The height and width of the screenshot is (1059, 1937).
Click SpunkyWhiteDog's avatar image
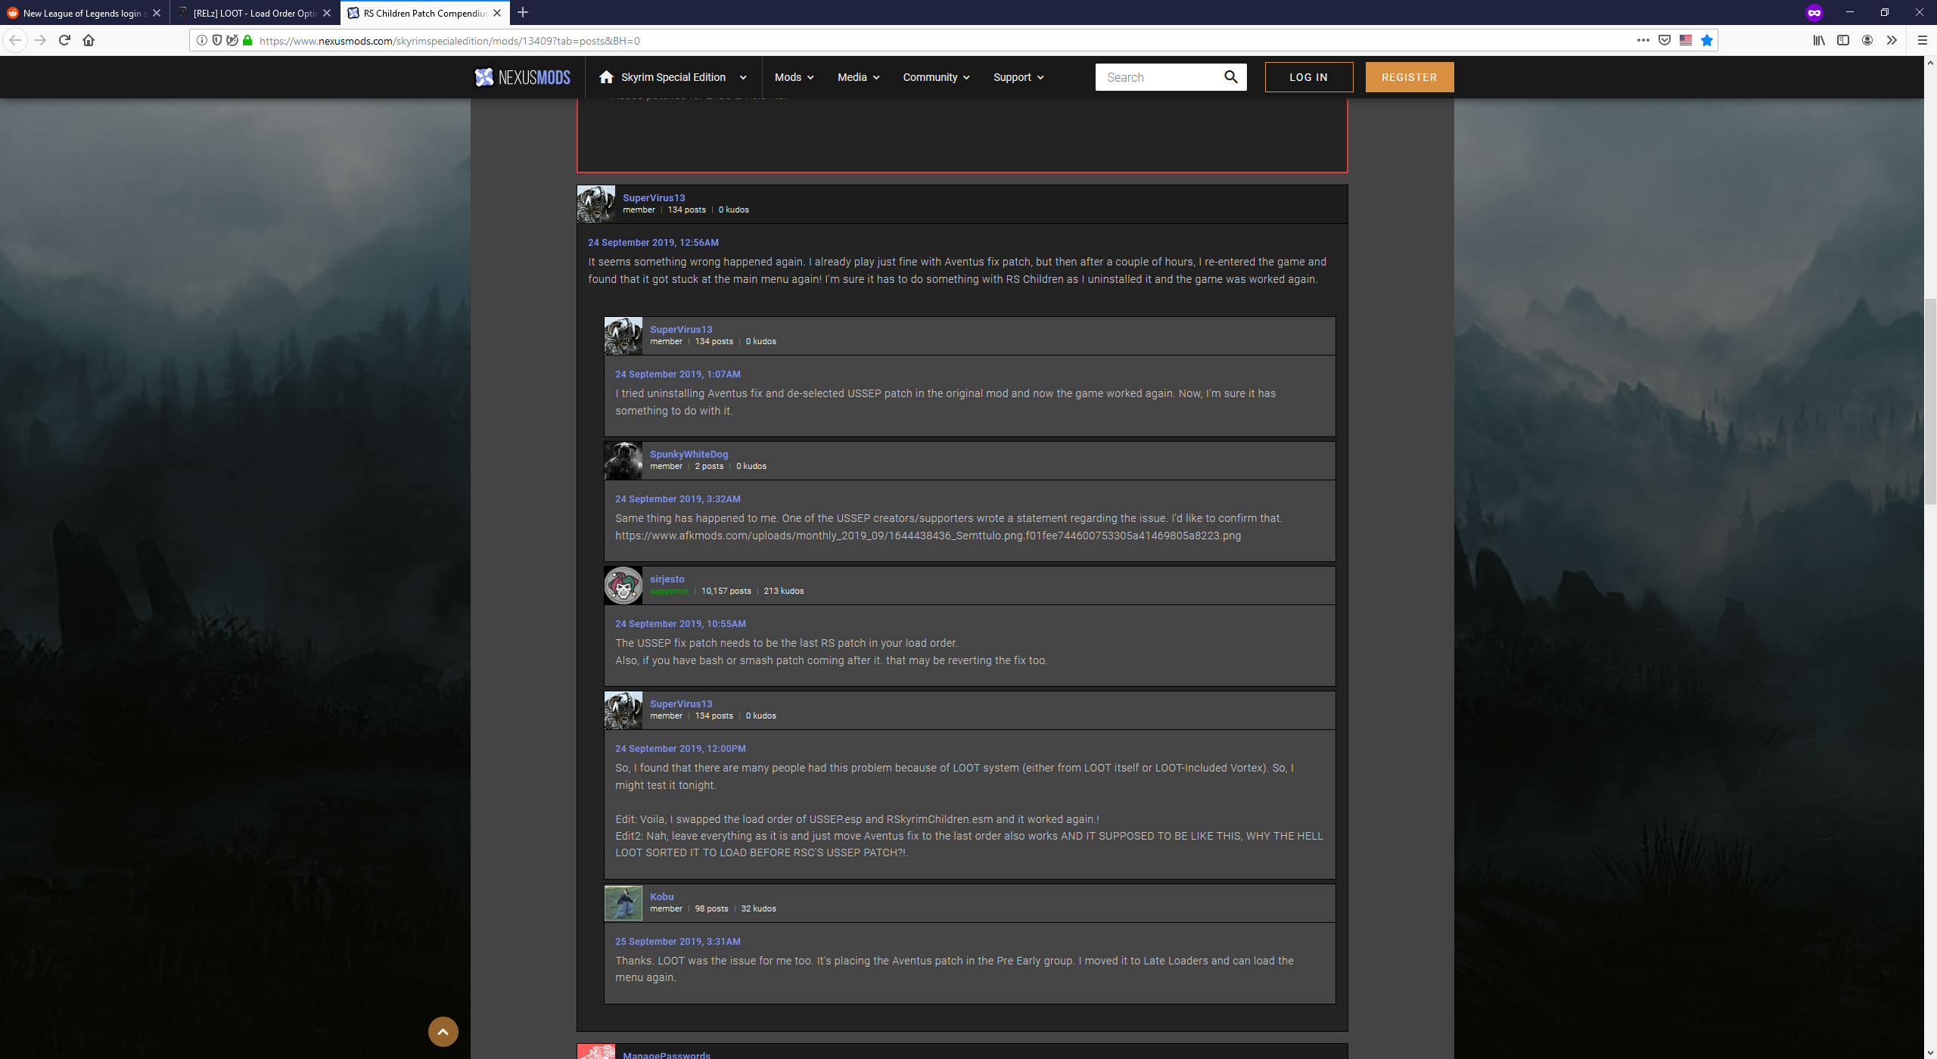[623, 461]
